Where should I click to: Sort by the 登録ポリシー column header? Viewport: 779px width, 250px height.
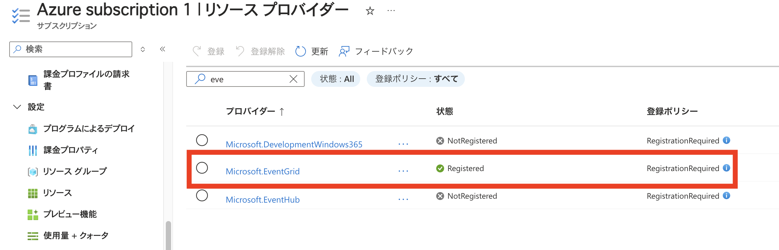672,112
